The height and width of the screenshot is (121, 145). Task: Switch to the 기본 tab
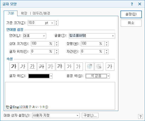click(11, 13)
